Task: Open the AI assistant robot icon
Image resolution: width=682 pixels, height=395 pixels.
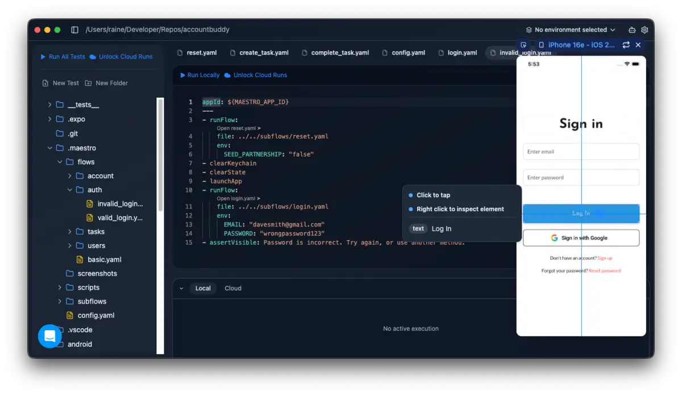Action: (632, 30)
